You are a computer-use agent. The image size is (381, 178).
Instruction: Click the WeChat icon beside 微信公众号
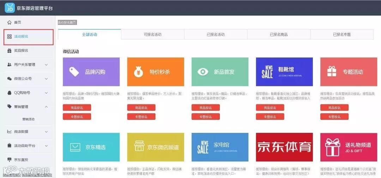pyautogui.click(x=10, y=79)
